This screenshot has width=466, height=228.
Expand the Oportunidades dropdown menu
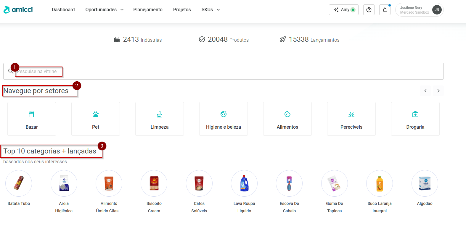click(x=104, y=10)
